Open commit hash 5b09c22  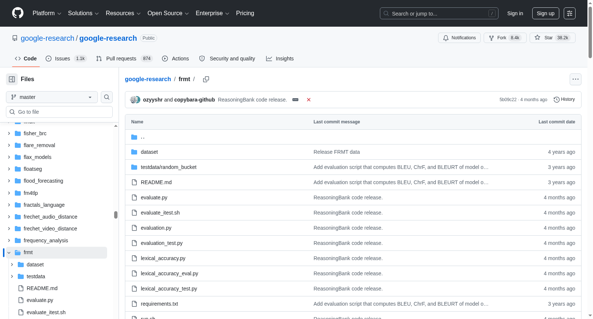coord(508,100)
